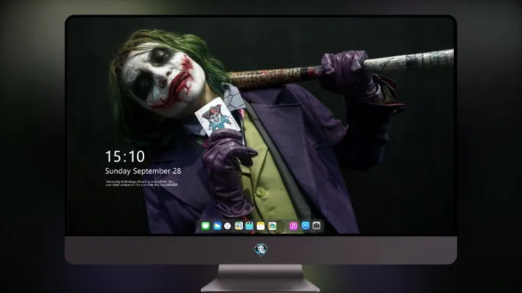Open the Photos gallery app in the dock
The image size is (522, 293).
(x=272, y=226)
